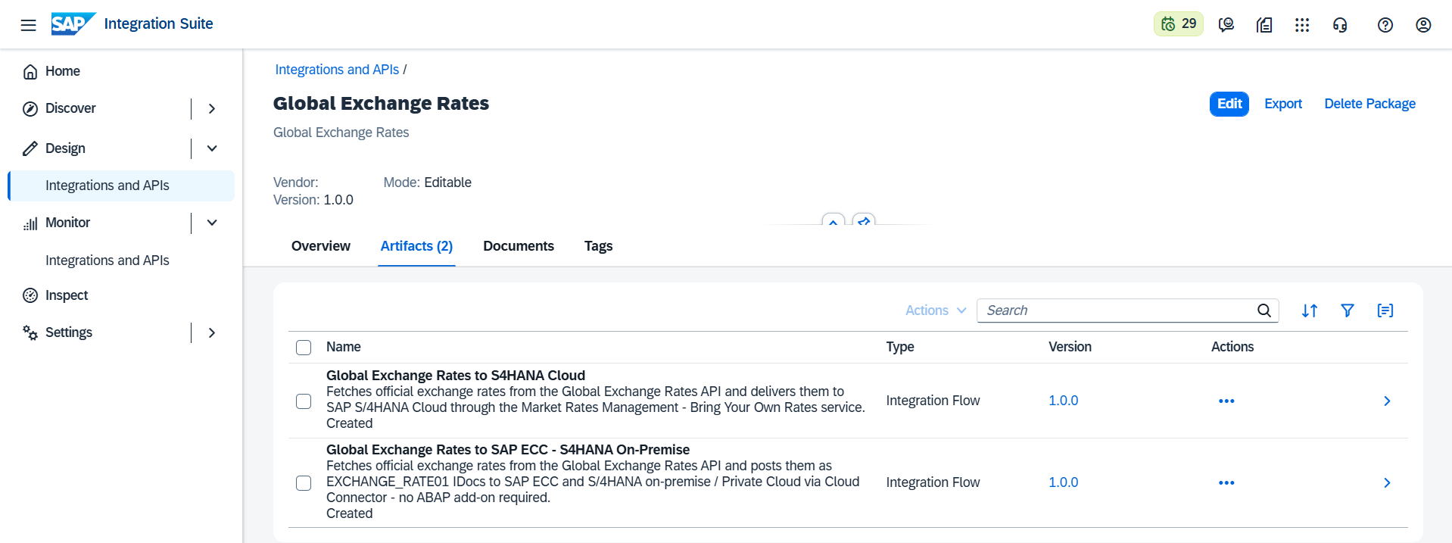Click the Version: 1.0.0 header text
Screen dimensions: 1452x543
pos(313,200)
